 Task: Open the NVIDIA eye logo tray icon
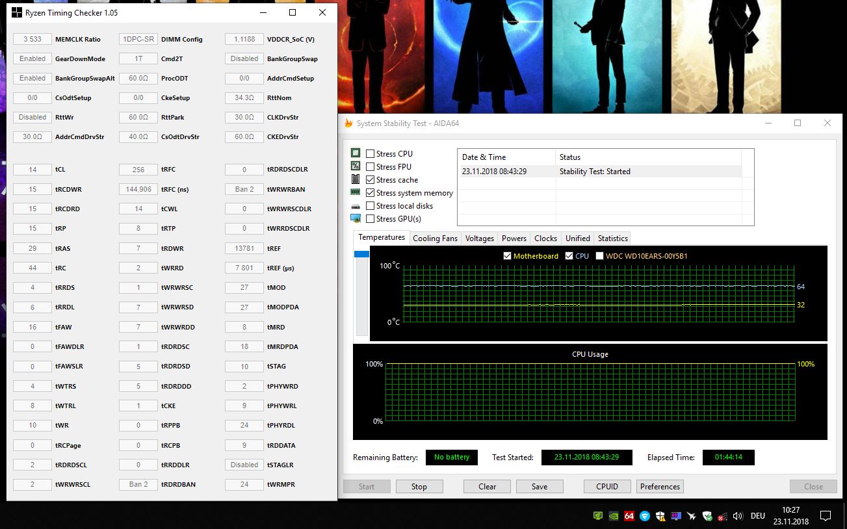click(x=614, y=516)
